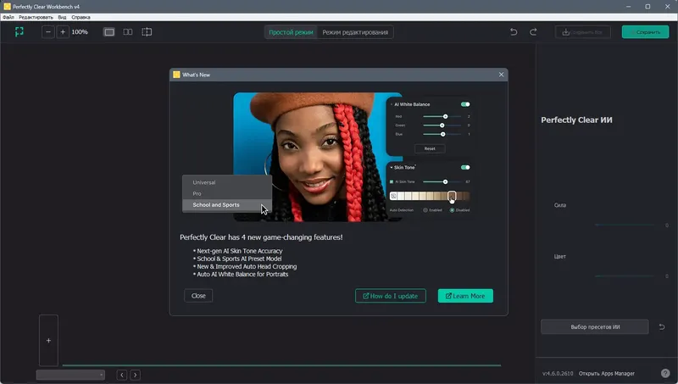Select the split view icon
678x384 pixels.
pyautogui.click(x=147, y=32)
